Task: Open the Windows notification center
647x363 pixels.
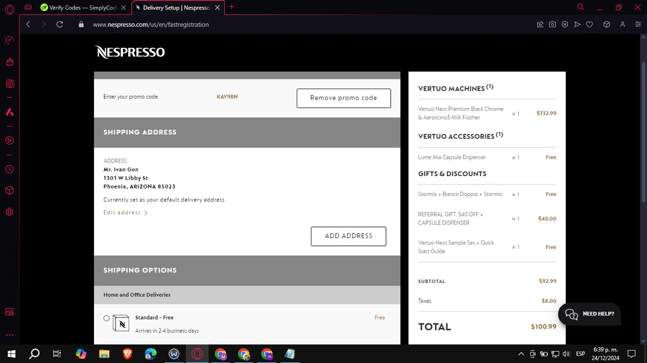Action: pos(631,354)
